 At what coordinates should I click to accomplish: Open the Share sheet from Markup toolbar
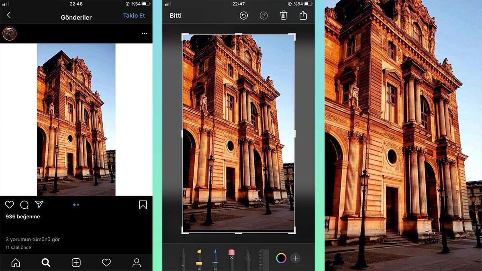coord(302,15)
